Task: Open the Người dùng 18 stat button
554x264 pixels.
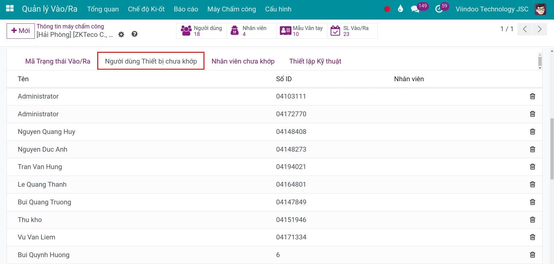Action: coord(201,31)
